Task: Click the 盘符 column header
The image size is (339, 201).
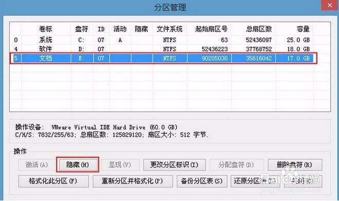Action: tap(81, 29)
